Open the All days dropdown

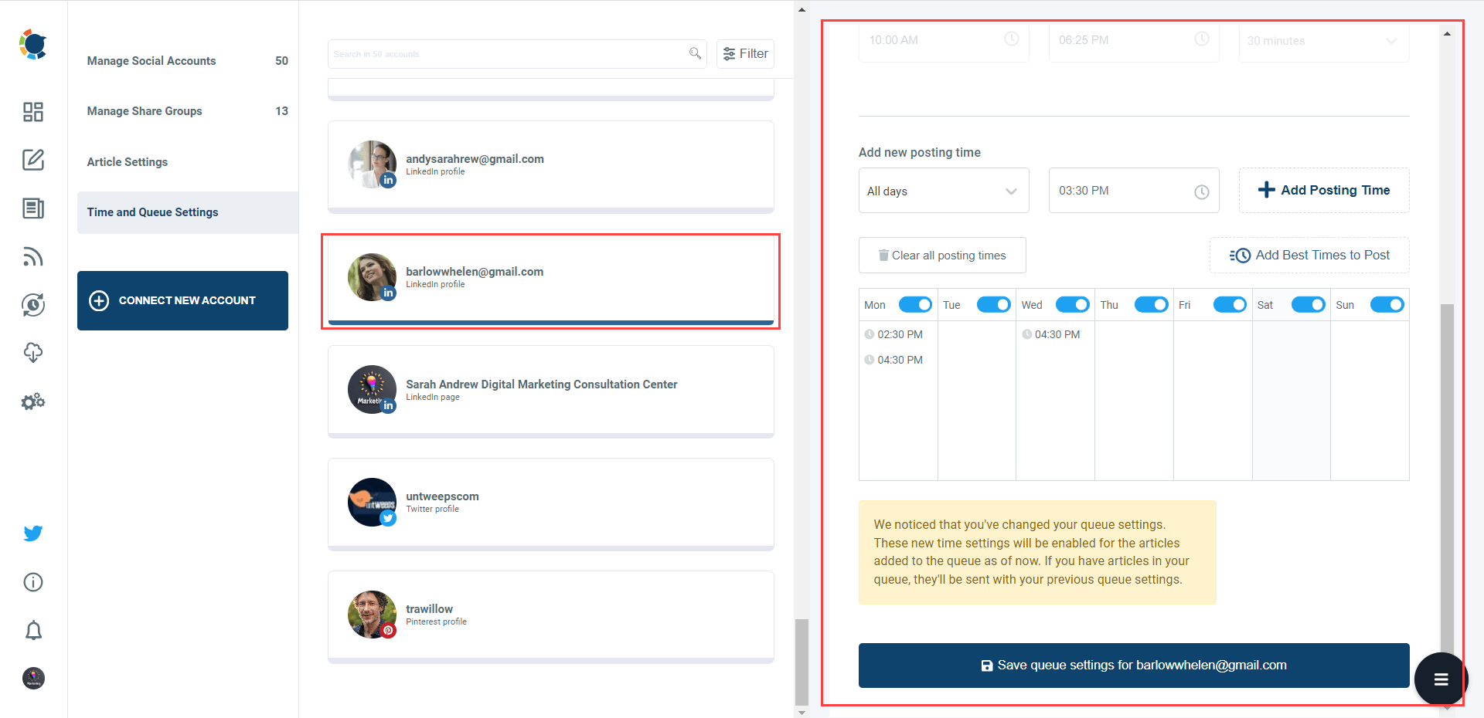(x=943, y=191)
